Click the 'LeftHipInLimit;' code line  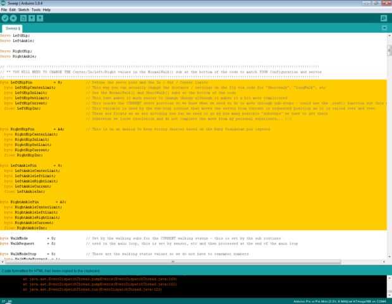coord(27,93)
